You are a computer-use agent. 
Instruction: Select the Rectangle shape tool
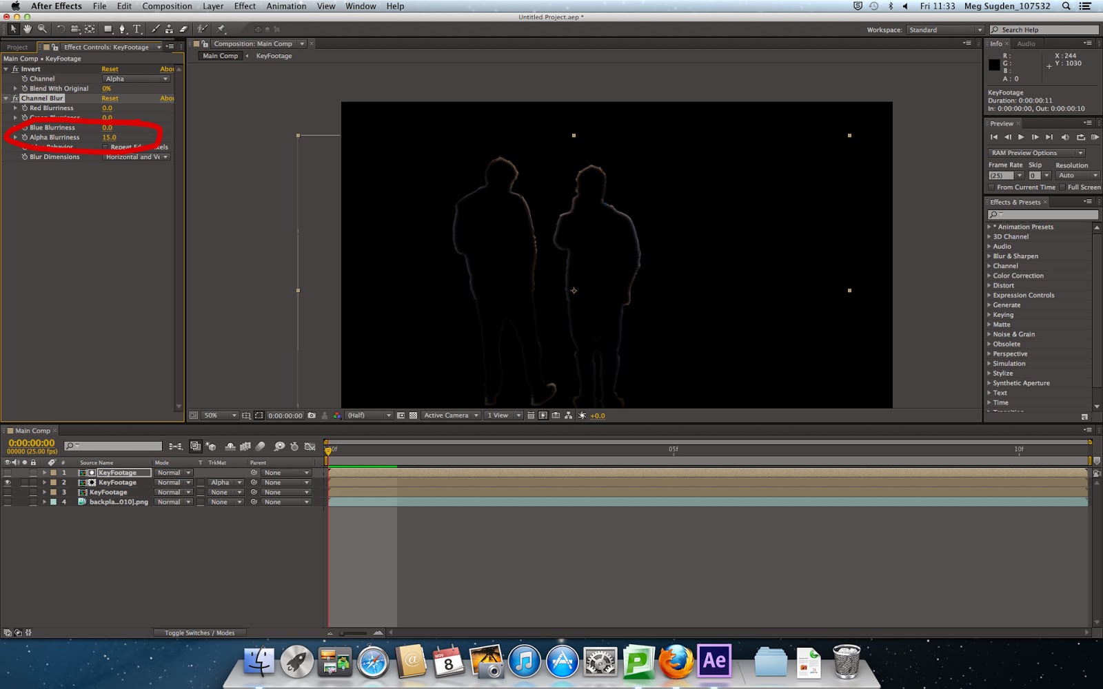(x=108, y=29)
